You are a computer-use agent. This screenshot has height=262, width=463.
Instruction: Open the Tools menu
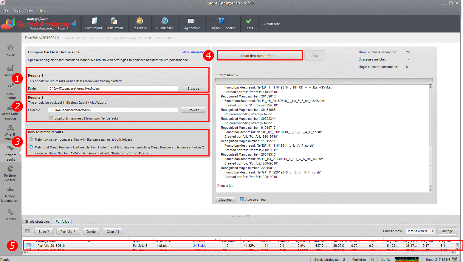pos(17,10)
